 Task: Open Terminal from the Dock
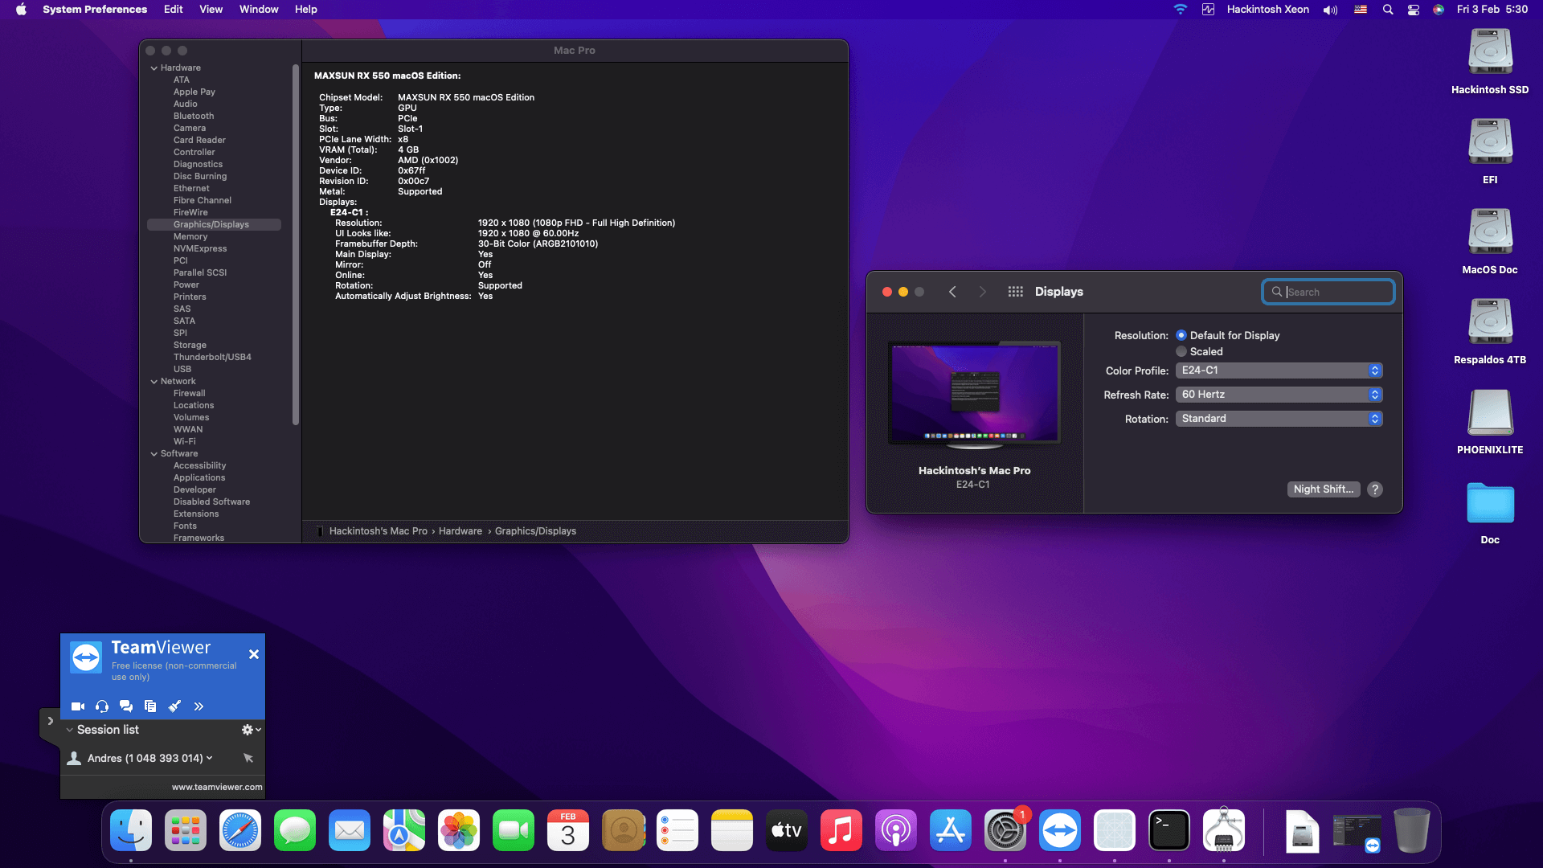[x=1169, y=831]
